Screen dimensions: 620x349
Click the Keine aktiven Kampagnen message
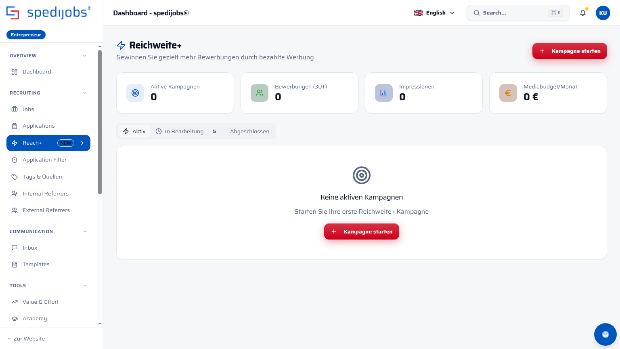[362, 197]
